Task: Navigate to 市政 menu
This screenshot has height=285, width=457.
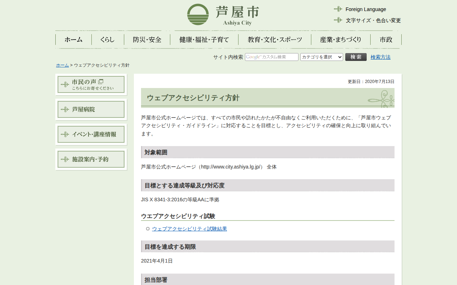Action: [386, 40]
